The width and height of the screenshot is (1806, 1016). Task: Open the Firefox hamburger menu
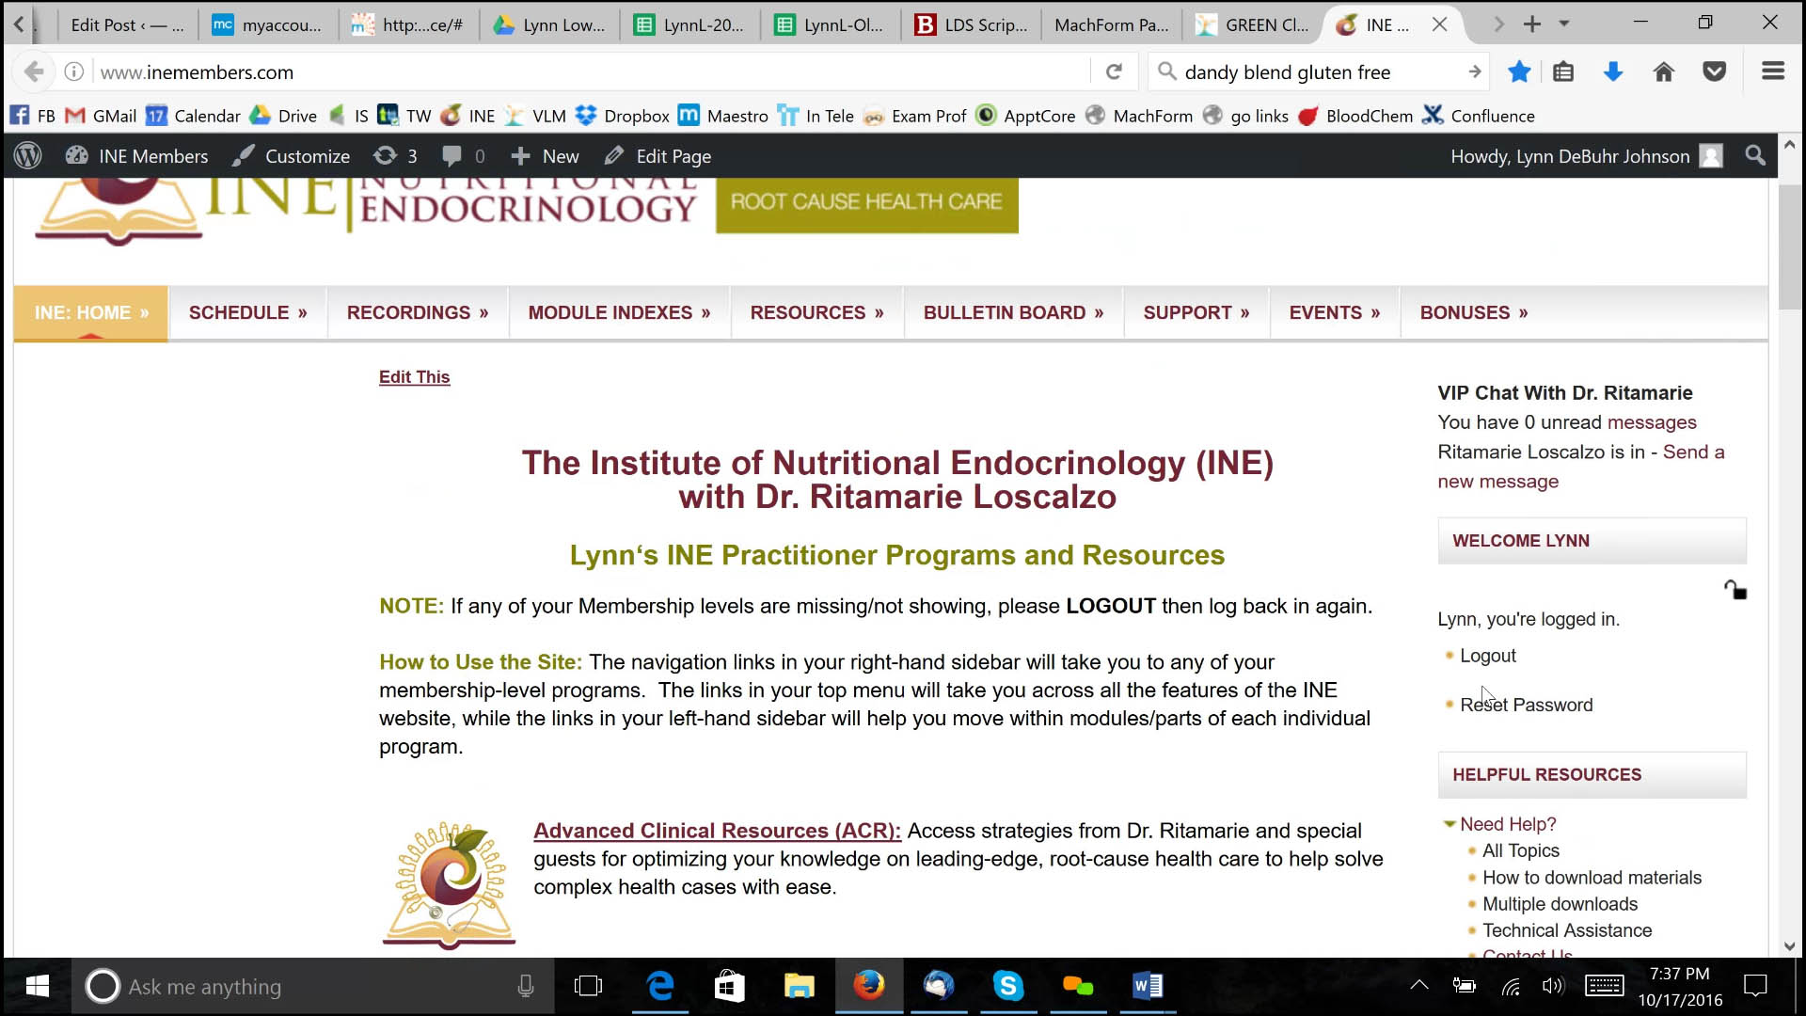(1773, 71)
